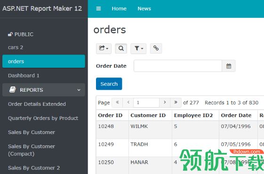Click the page number input box
This screenshot has height=174, width=264.
[x=146, y=103]
